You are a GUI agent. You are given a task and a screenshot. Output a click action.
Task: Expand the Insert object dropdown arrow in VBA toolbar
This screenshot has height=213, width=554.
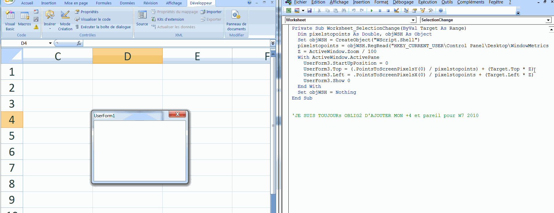click(303, 10)
